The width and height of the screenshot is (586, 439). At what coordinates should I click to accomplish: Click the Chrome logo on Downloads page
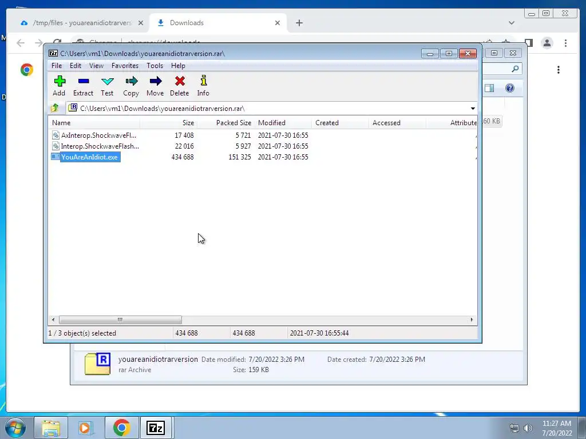[26, 70]
